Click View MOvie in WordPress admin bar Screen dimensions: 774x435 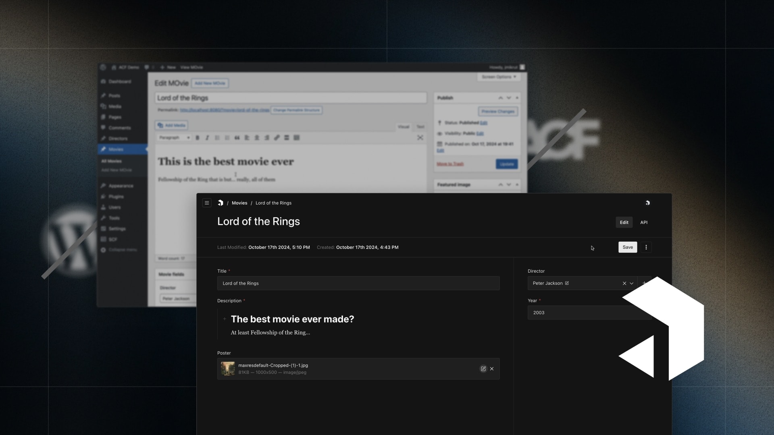click(x=191, y=67)
